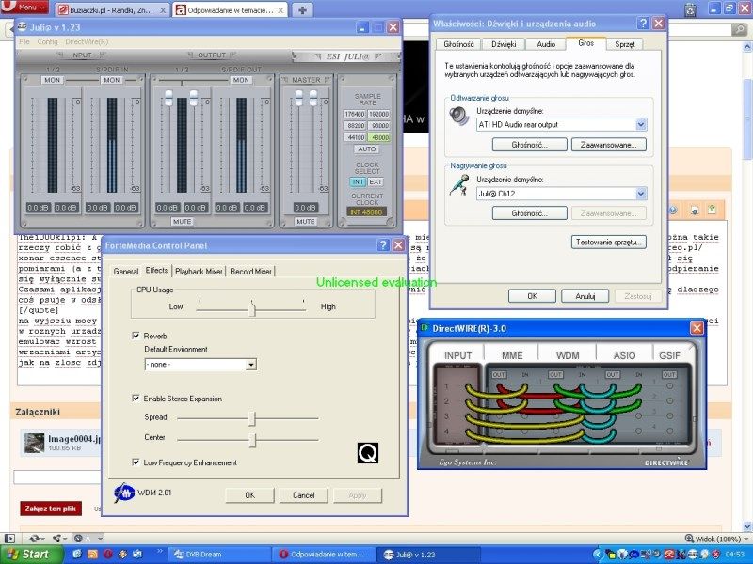753x564 pixels.
Task: Mute the MASTER channel in Juli@
Action: pos(305,222)
